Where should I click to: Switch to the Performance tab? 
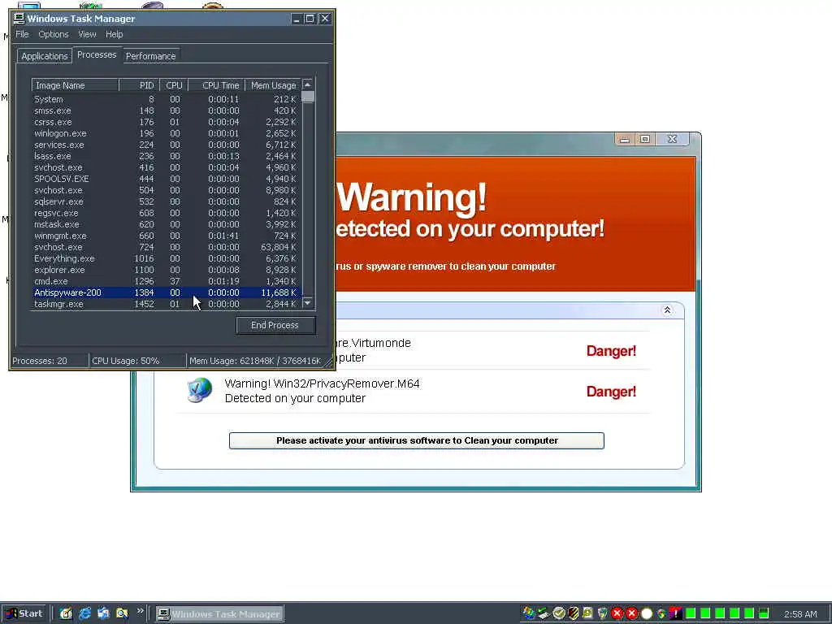click(150, 56)
